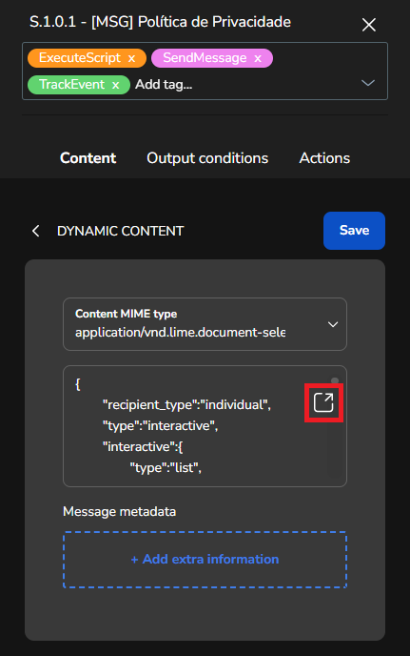Open the expanded JSON editor icon
The height and width of the screenshot is (656, 410).
323,402
